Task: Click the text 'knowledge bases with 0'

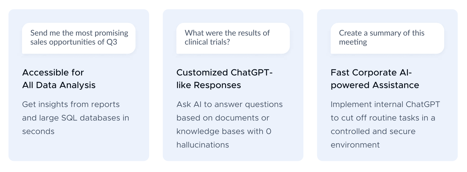Action: (224, 131)
